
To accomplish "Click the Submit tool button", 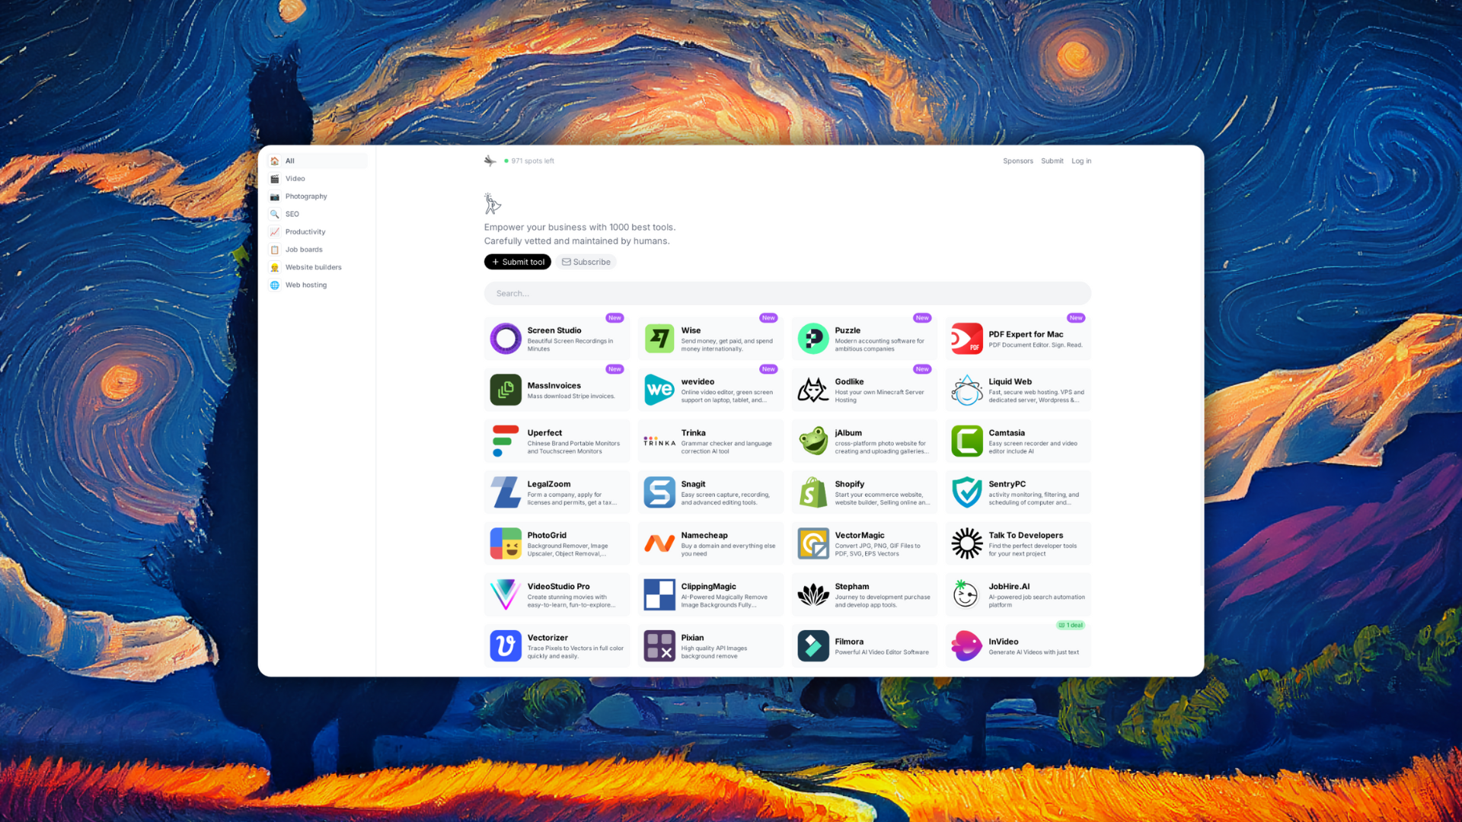I will [x=518, y=262].
